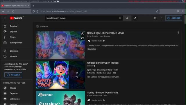Open Official Blender Open Movies title
Screen dimensions: 186x105
click(x=103, y=63)
